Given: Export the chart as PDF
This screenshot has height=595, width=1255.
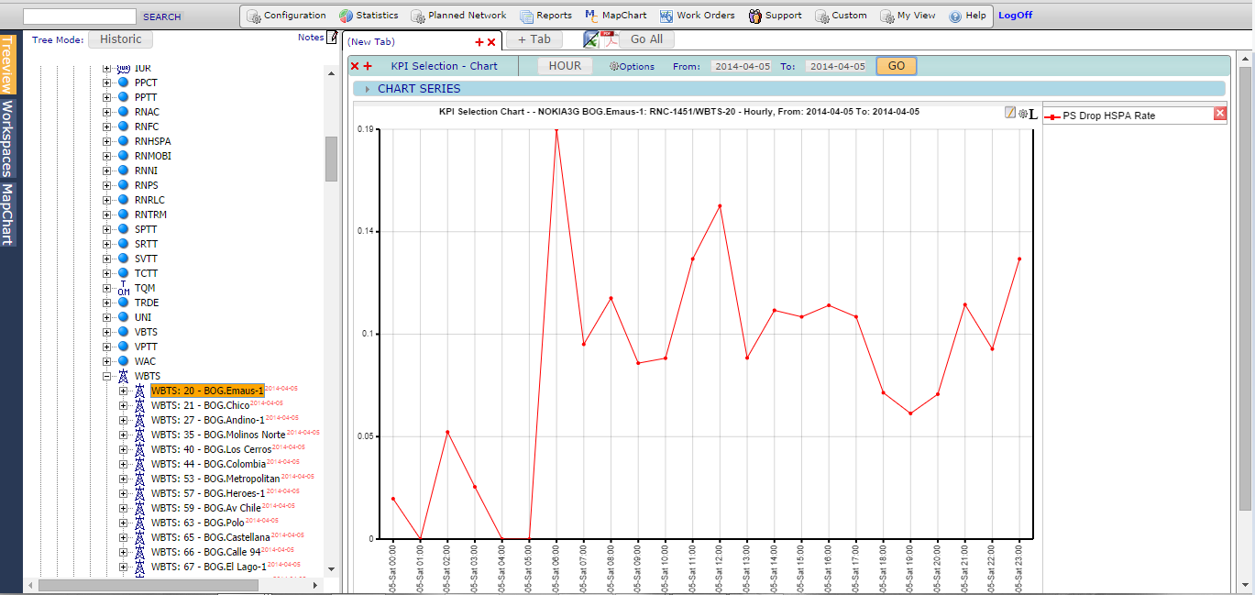Looking at the screenshot, I should pyautogui.click(x=608, y=39).
